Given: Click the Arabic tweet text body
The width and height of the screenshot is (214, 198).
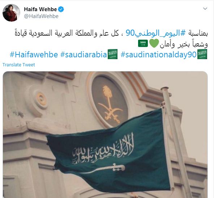Looking at the screenshot, I should 111,39.
